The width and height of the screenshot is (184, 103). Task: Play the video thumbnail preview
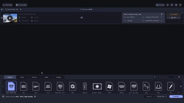[10, 18]
